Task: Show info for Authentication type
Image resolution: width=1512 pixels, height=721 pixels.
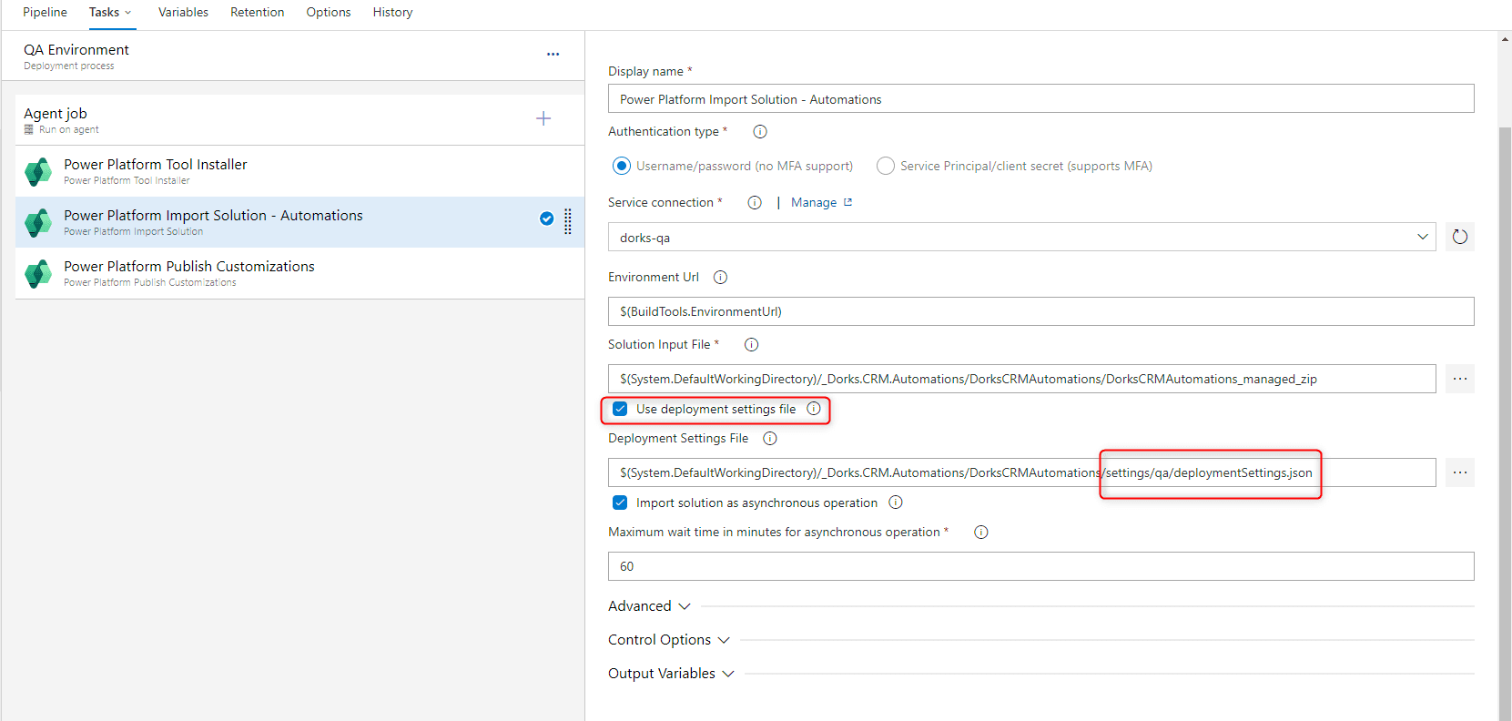Action: click(760, 132)
